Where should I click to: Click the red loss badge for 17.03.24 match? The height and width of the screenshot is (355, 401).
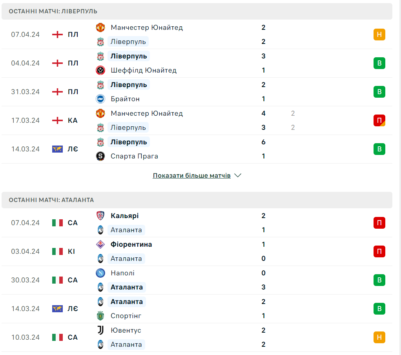click(x=379, y=120)
